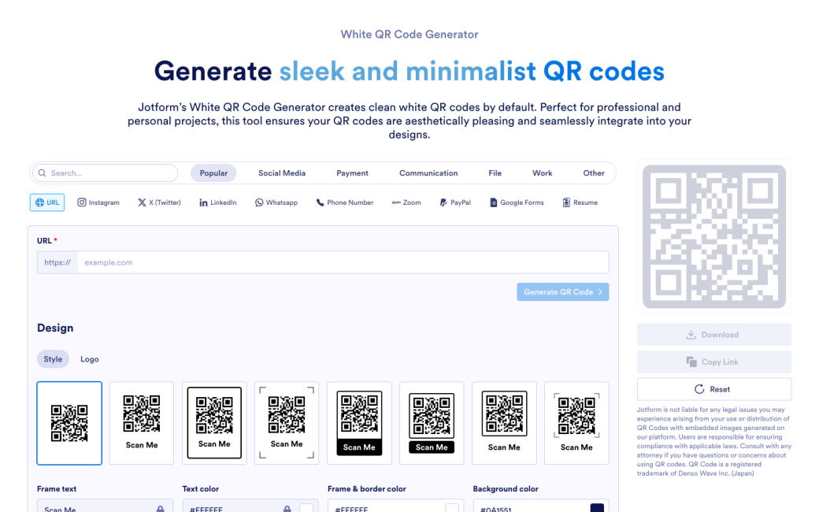The image size is (819, 512).
Task: Click the lock icon in Text color
Action: coord(287,508)
